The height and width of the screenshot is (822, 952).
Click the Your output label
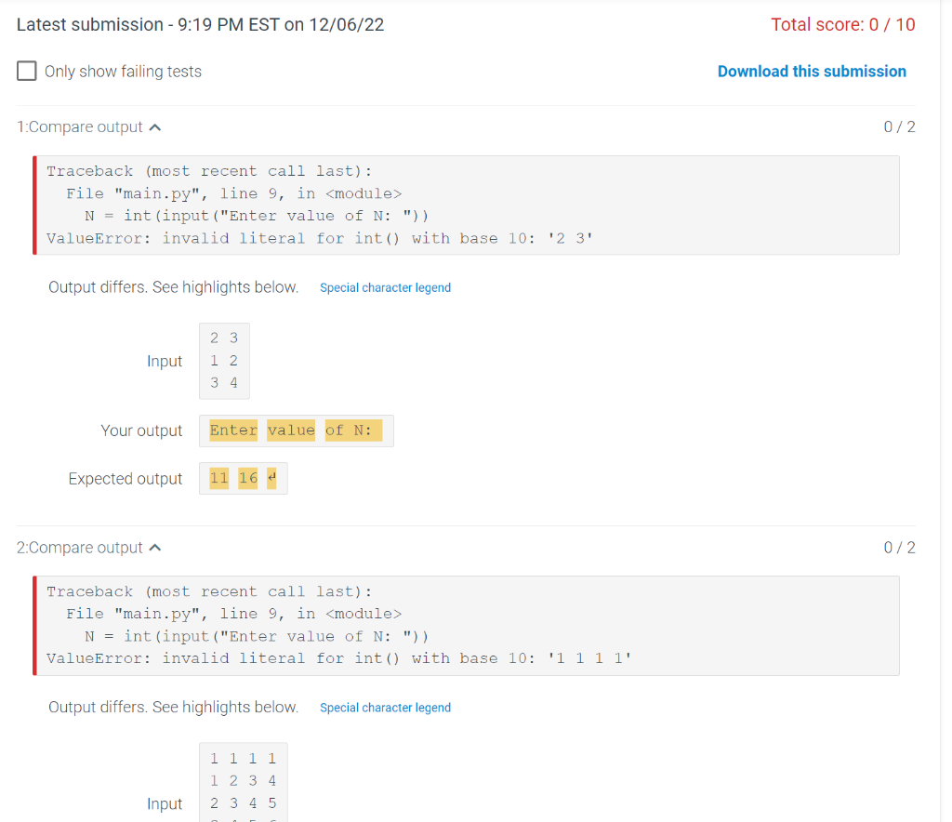141,431
